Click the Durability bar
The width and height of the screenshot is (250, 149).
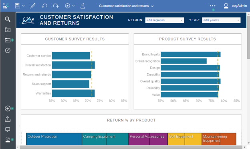pos(190,74)
